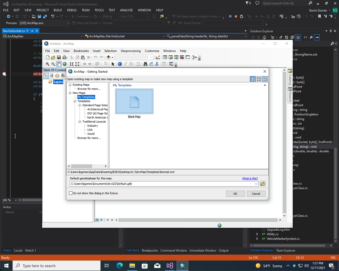Browse for default geodatabase folder icon

(263, 184)
